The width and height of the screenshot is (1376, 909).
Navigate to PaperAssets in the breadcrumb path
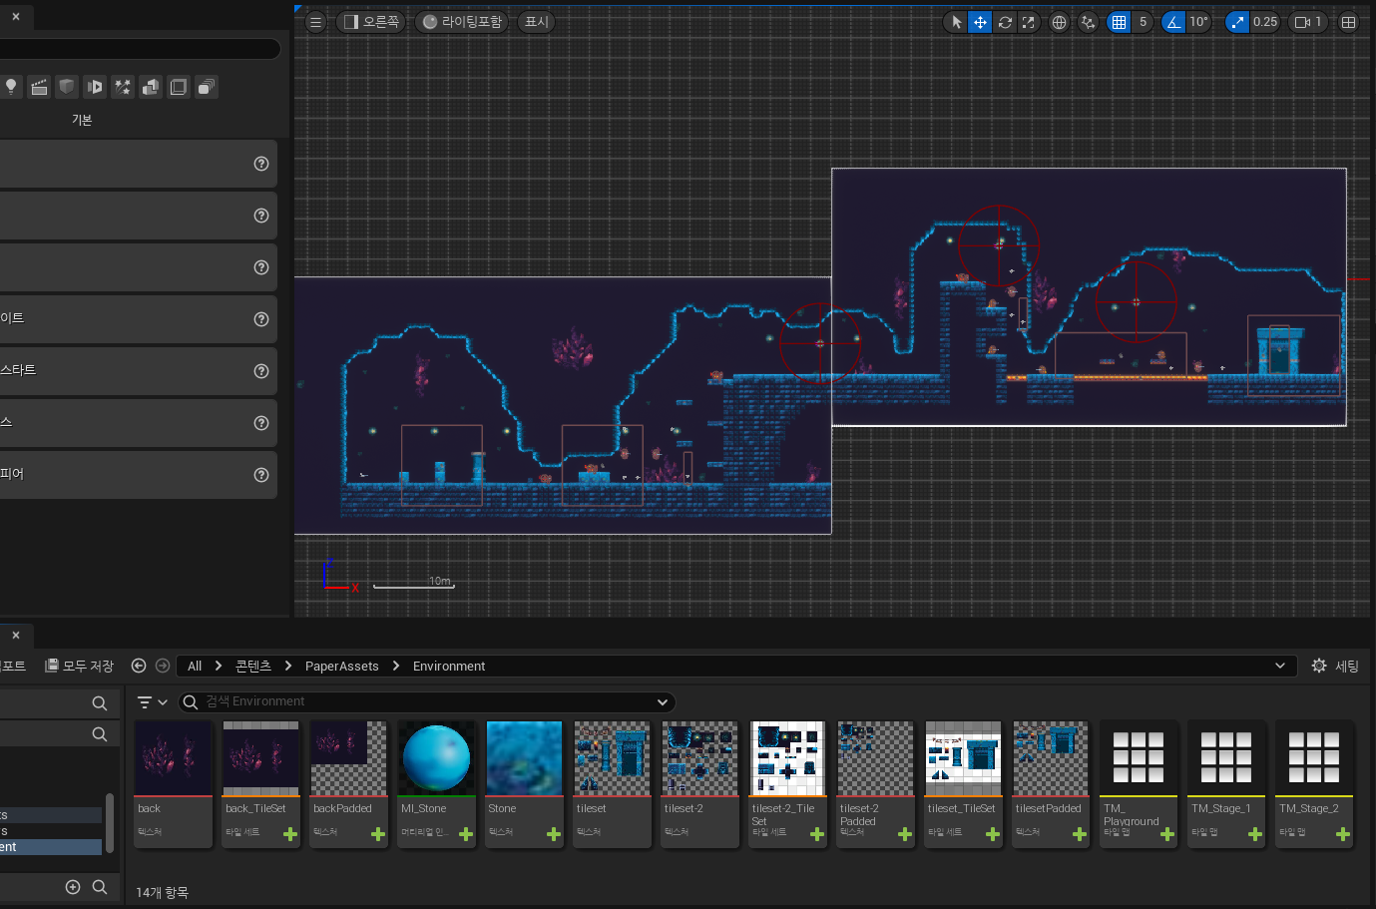(x=341, y=666)
